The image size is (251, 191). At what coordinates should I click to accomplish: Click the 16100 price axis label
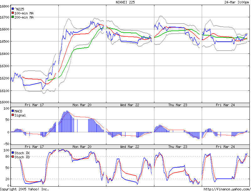[x=5, y=91]
